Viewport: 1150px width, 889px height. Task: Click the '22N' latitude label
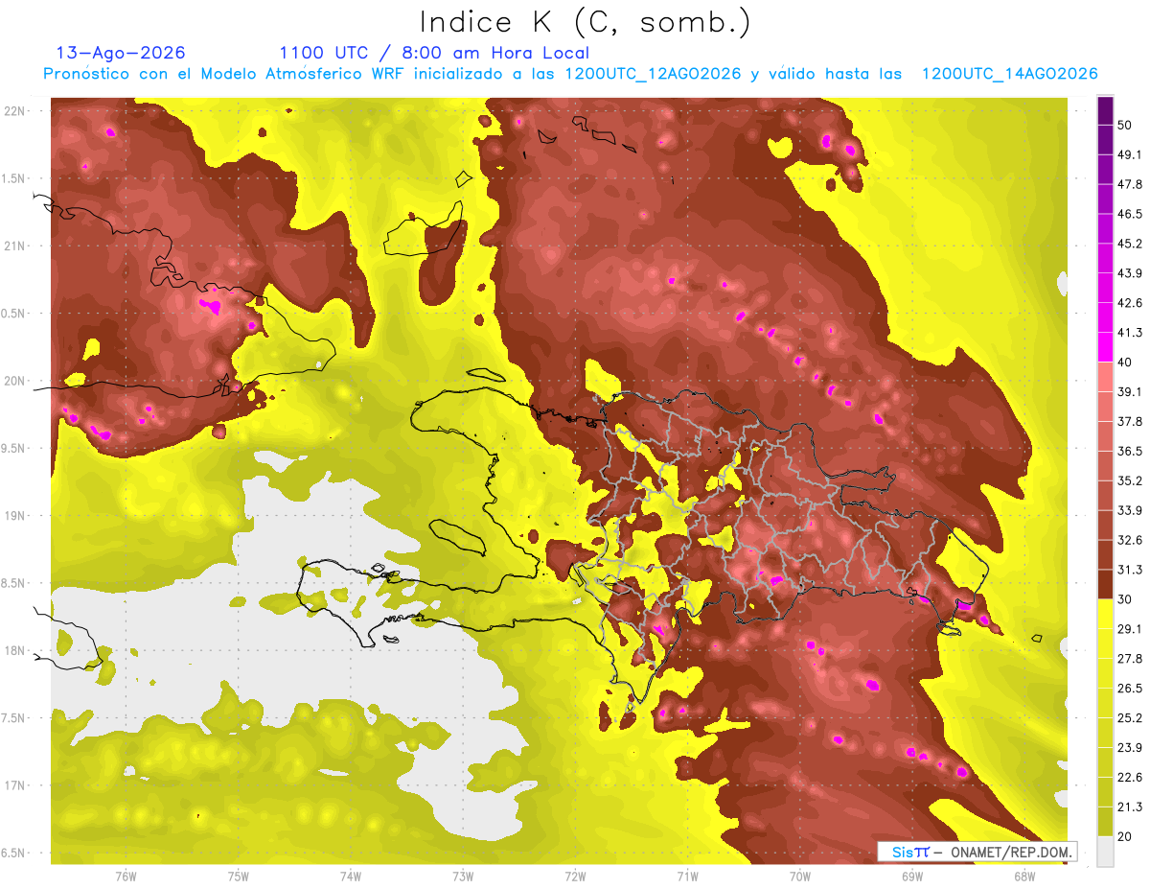14,110
